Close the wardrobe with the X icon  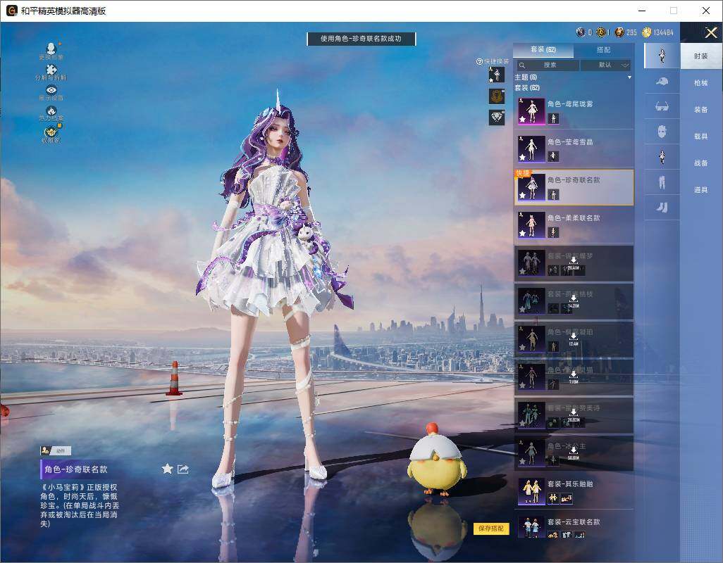[710, 32]
